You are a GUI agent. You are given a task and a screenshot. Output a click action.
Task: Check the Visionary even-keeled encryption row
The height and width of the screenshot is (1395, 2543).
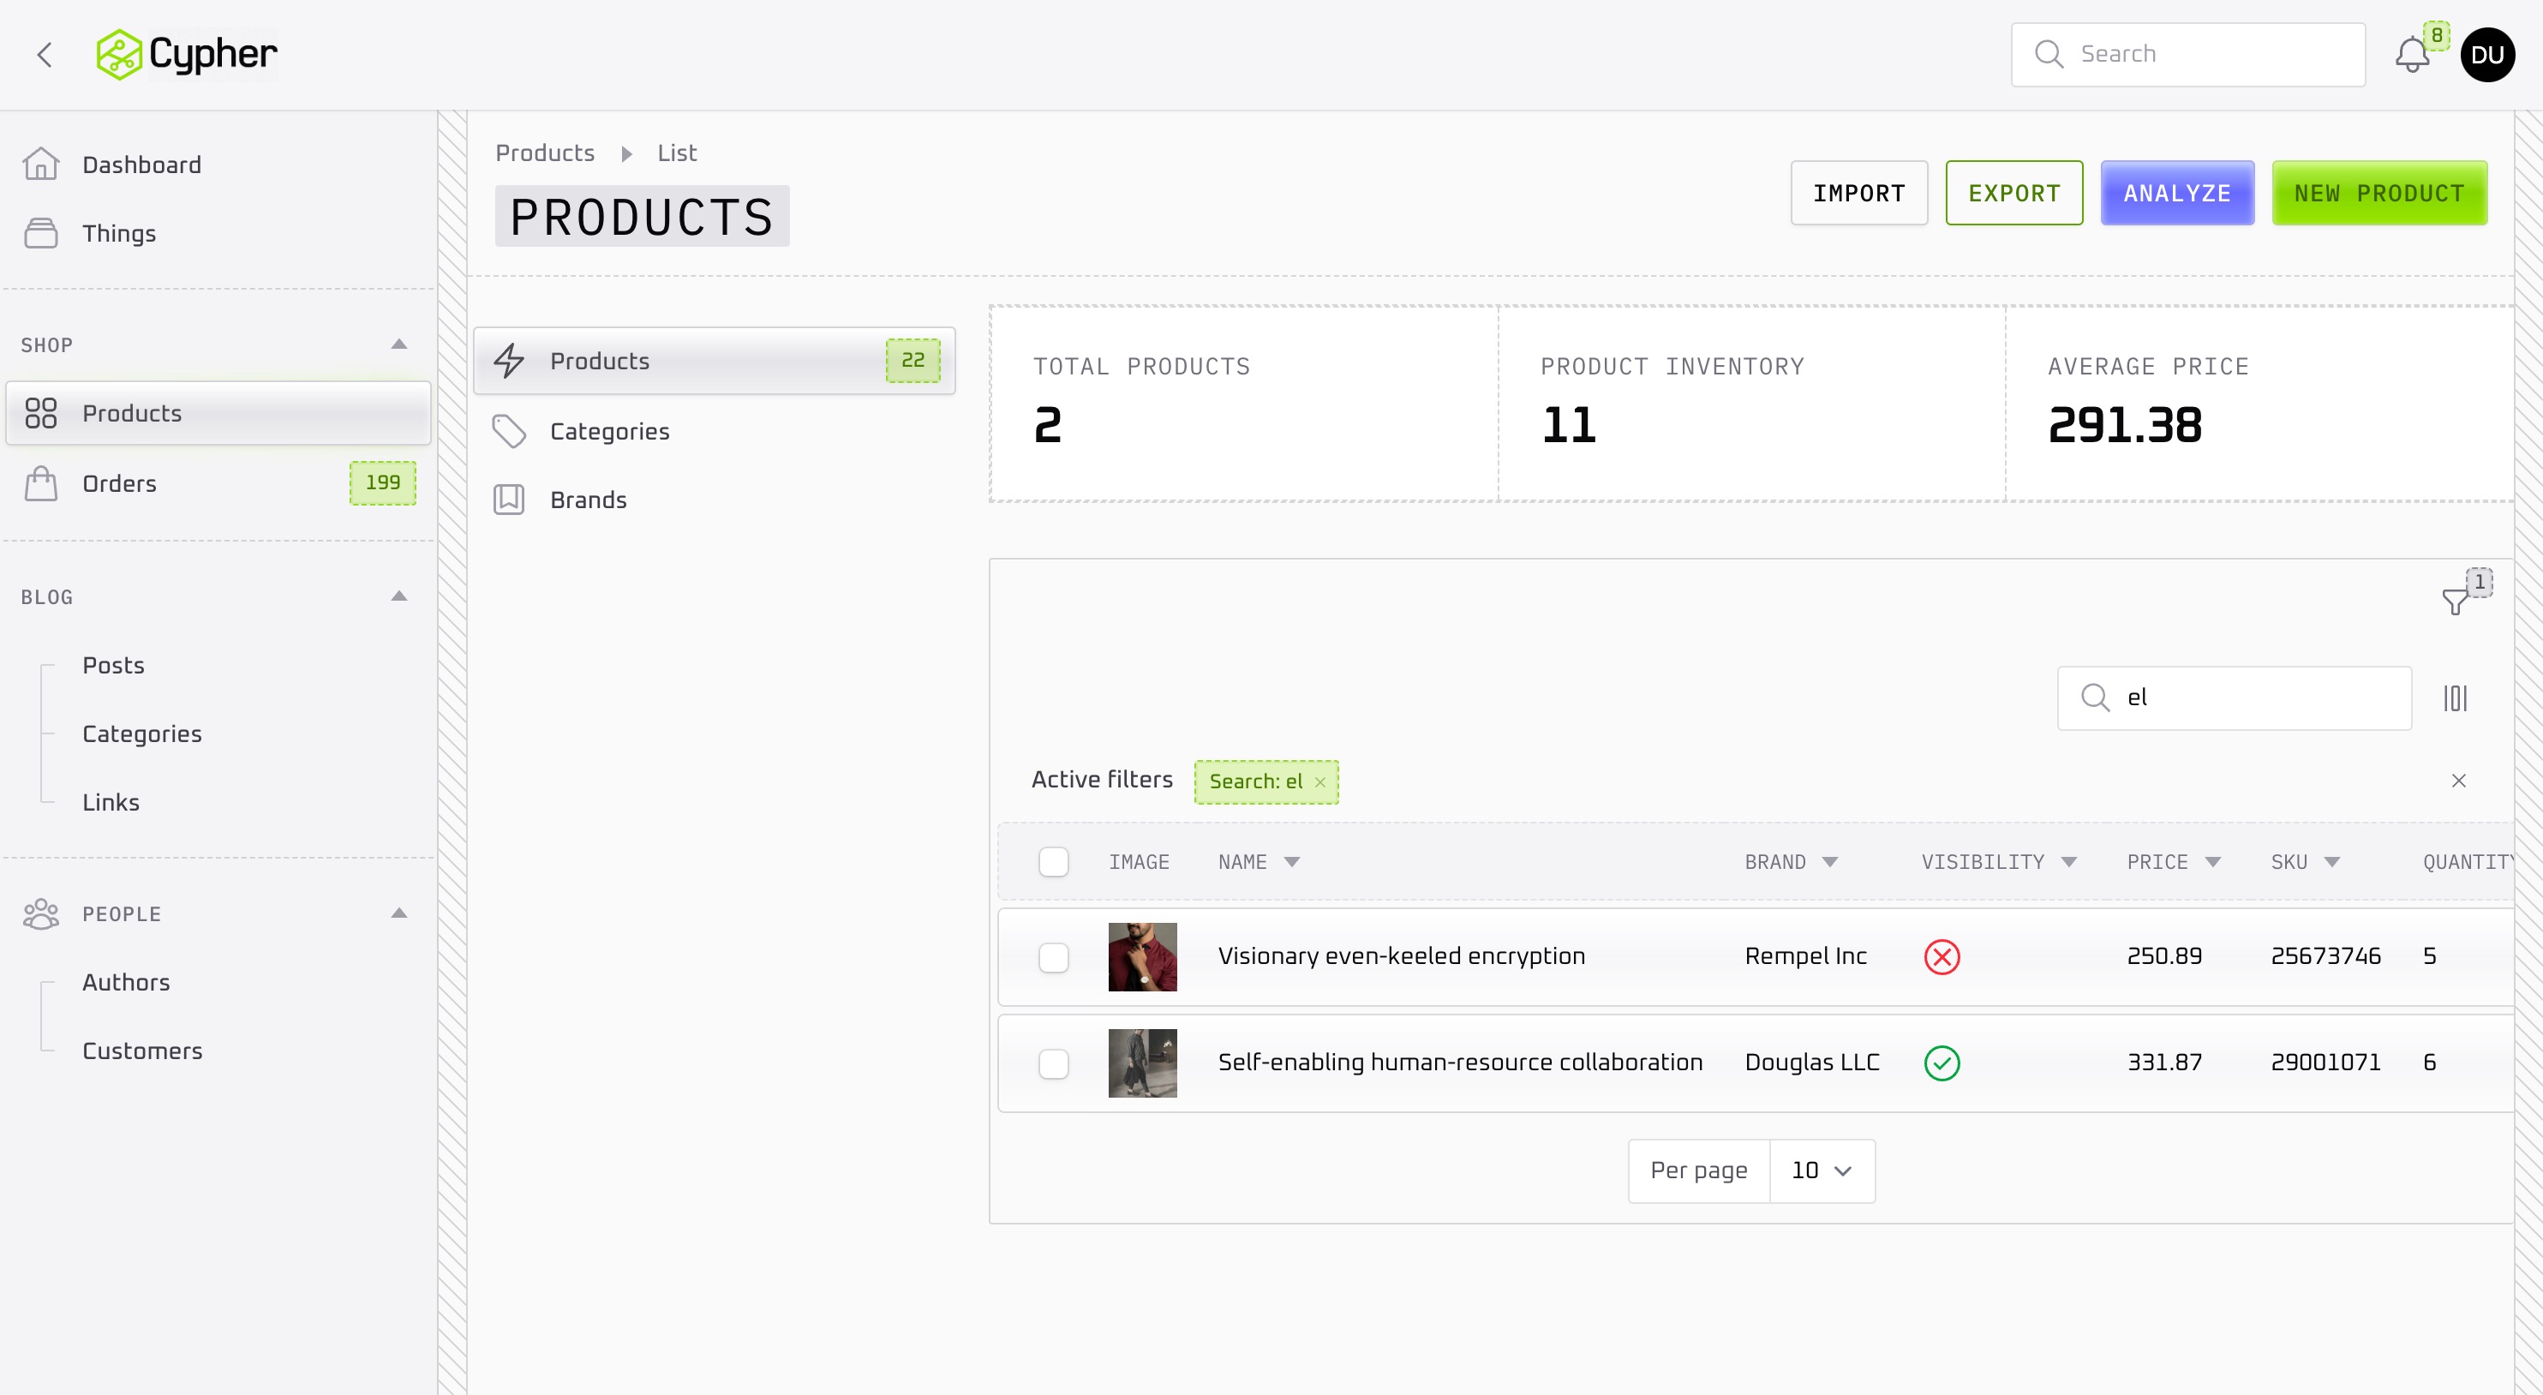(1053, 956)
